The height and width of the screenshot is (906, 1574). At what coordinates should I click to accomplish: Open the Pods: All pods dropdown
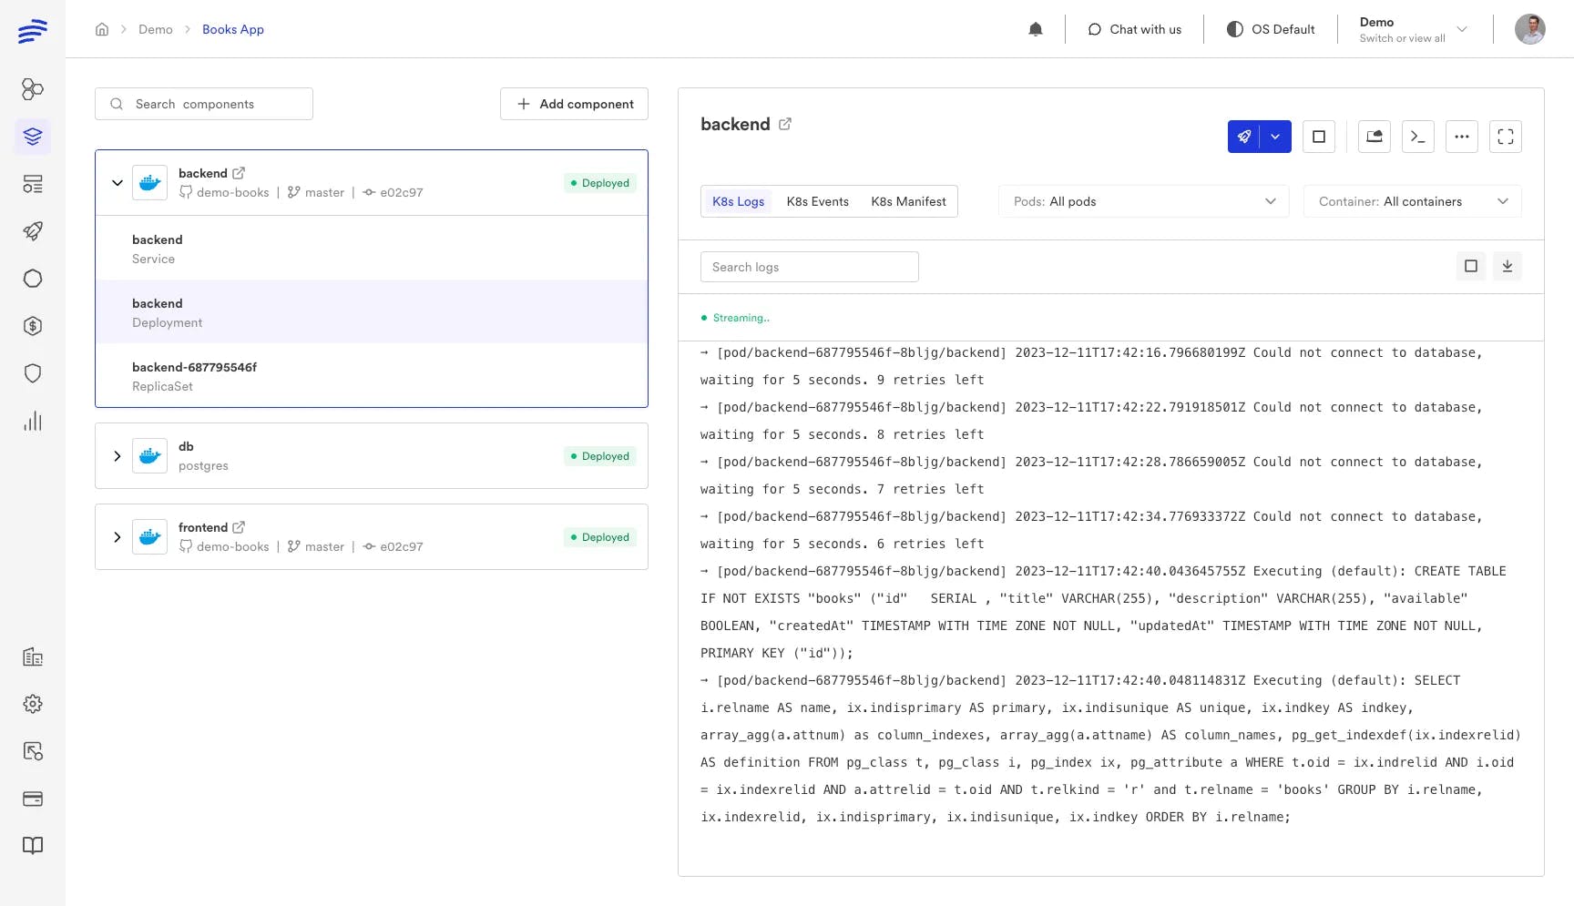1143,201
